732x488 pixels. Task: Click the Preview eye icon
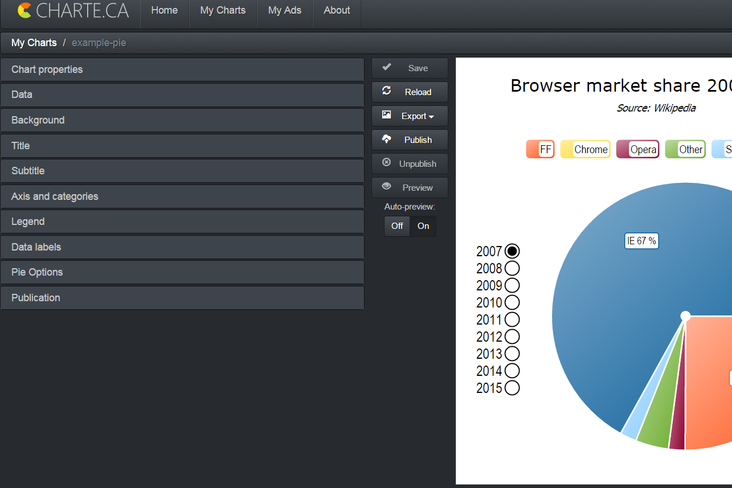387,186
